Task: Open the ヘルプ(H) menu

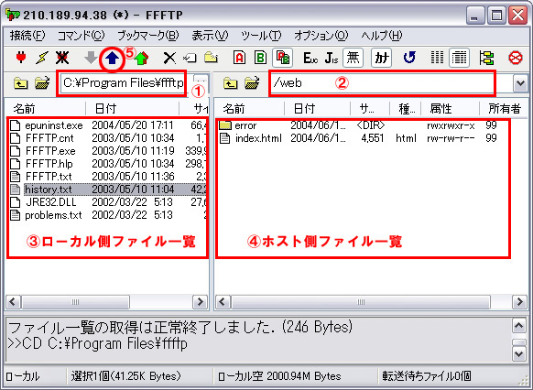Action: (x=382, y=36)
